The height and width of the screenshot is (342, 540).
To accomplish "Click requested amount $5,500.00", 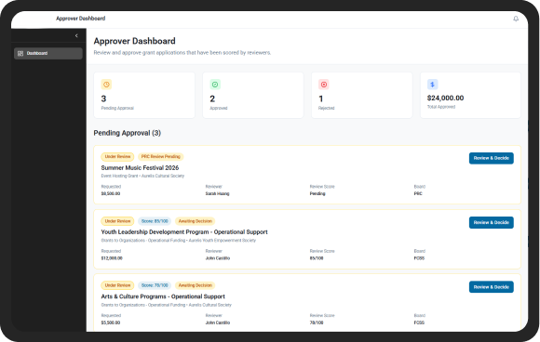I will point(111,322).
